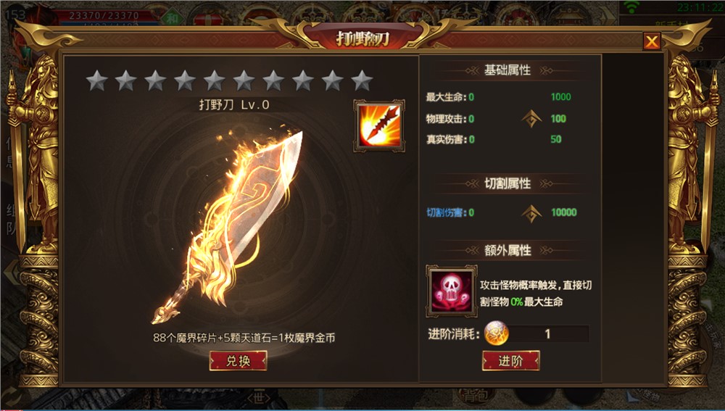This screenshot has height=411, width=725.
Task: Click the arrow emblem beside 切割伤害
Action: tap(531, 213)
